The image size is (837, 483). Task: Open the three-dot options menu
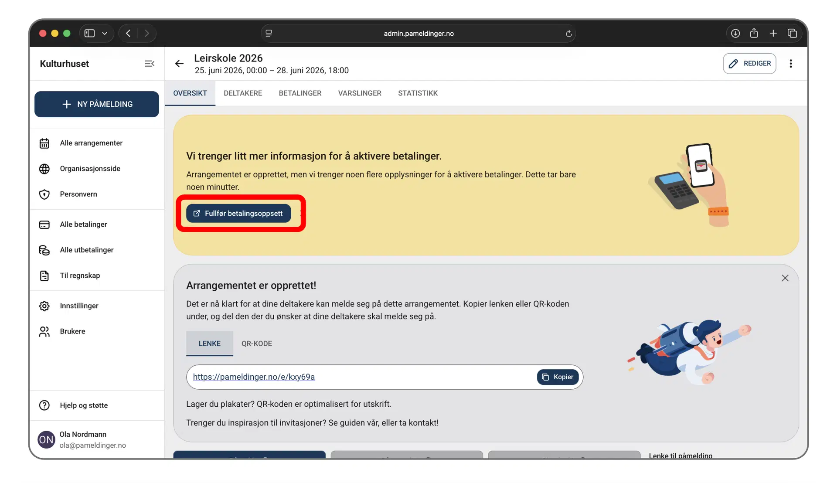[791, 63]
